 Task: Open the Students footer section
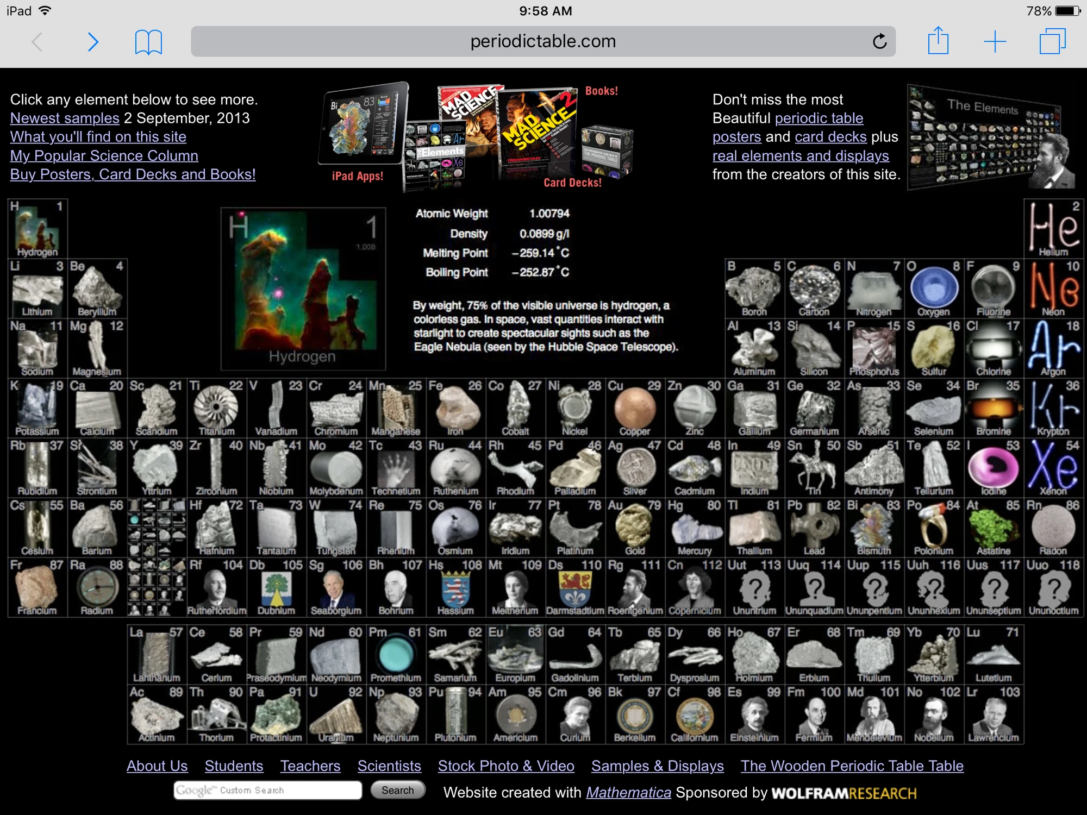click(234, 766)
